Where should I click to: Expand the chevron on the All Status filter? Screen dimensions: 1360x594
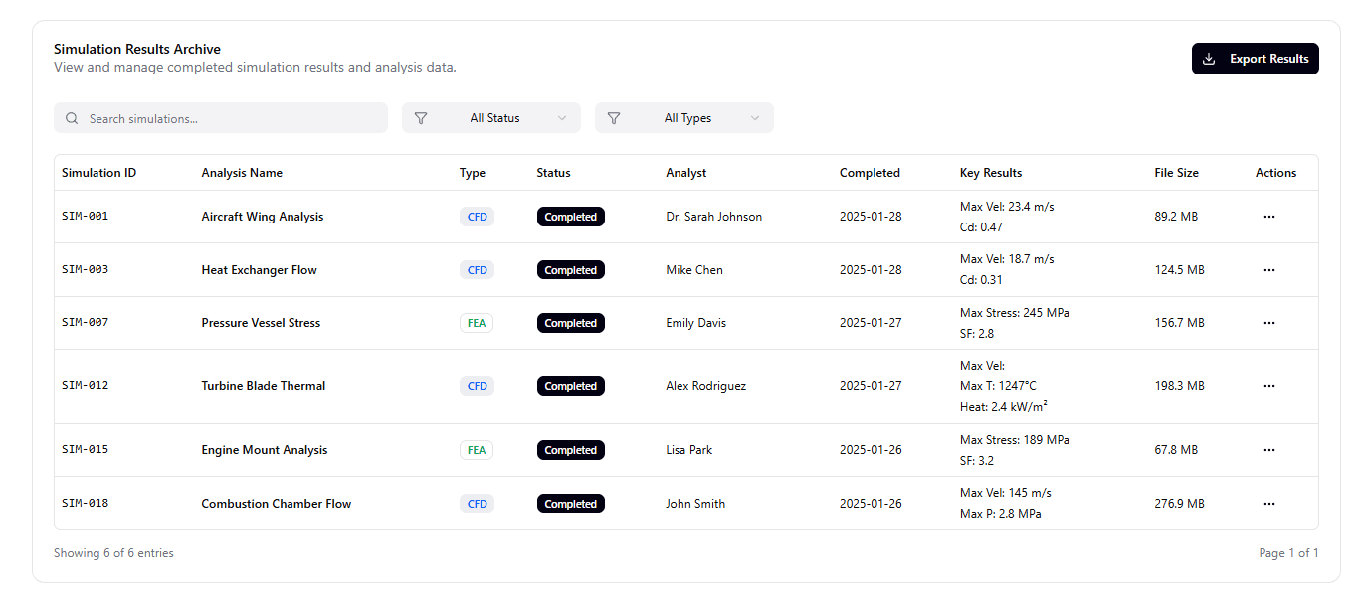tap(562, 117)
